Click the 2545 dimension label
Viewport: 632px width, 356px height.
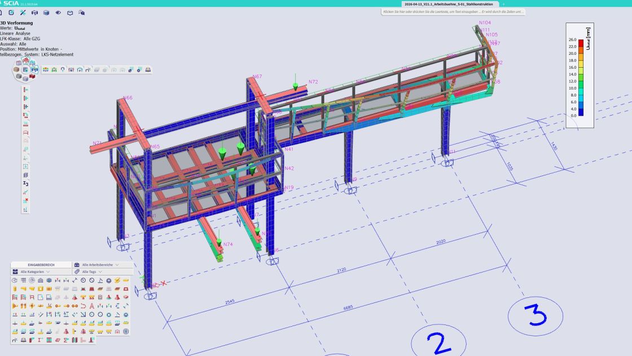[x=230, y=302]
